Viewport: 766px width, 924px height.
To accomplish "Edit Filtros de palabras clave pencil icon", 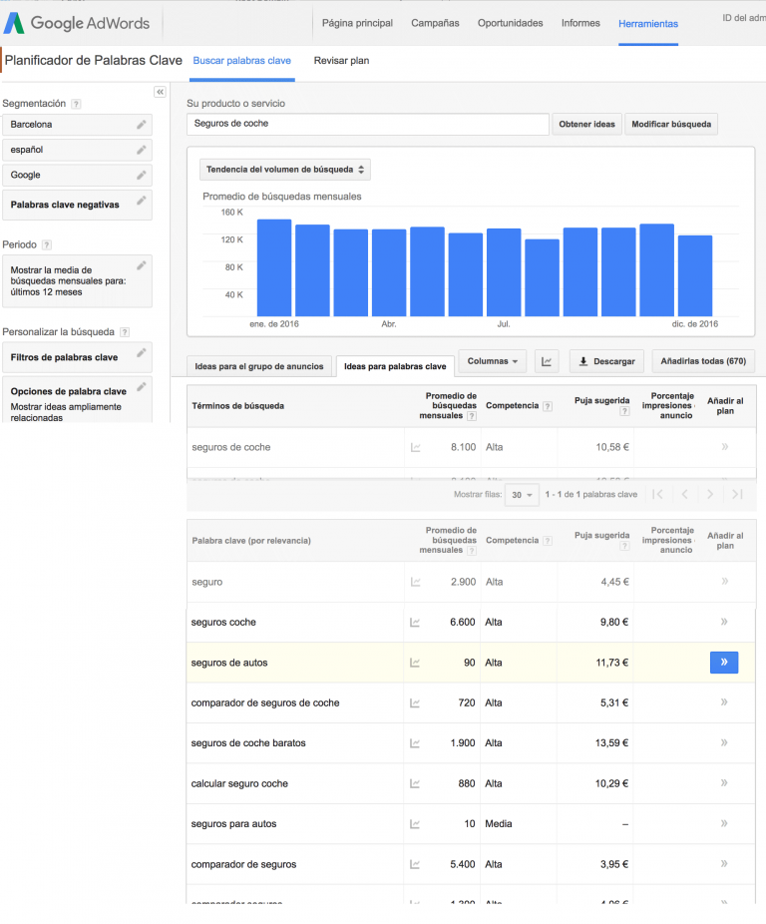I will [x=142, y=353].
